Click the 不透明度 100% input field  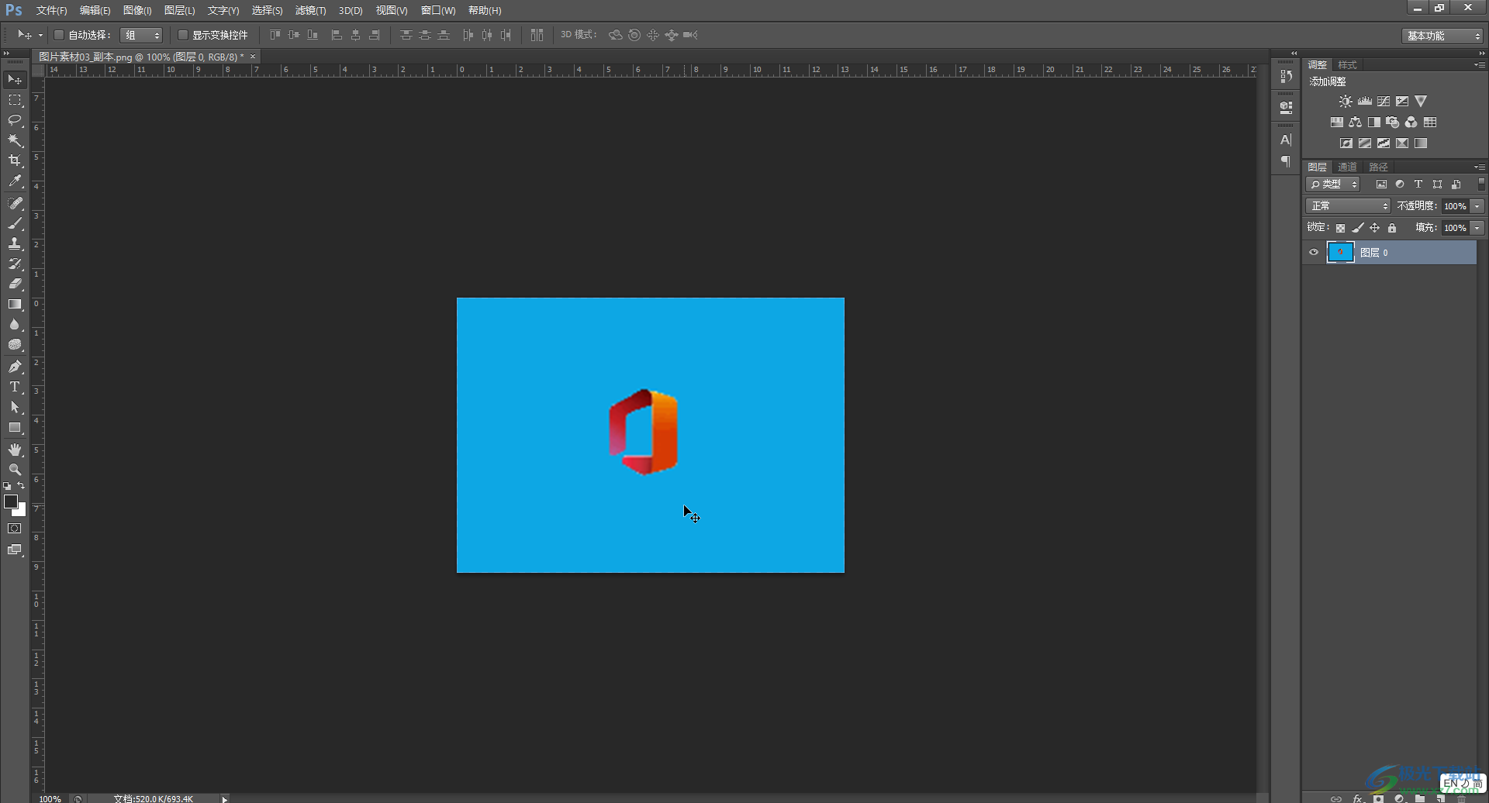[1455, 206]
